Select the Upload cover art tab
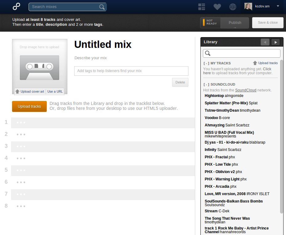The width and height of the screenshot is (286, 235). (30, 91)
